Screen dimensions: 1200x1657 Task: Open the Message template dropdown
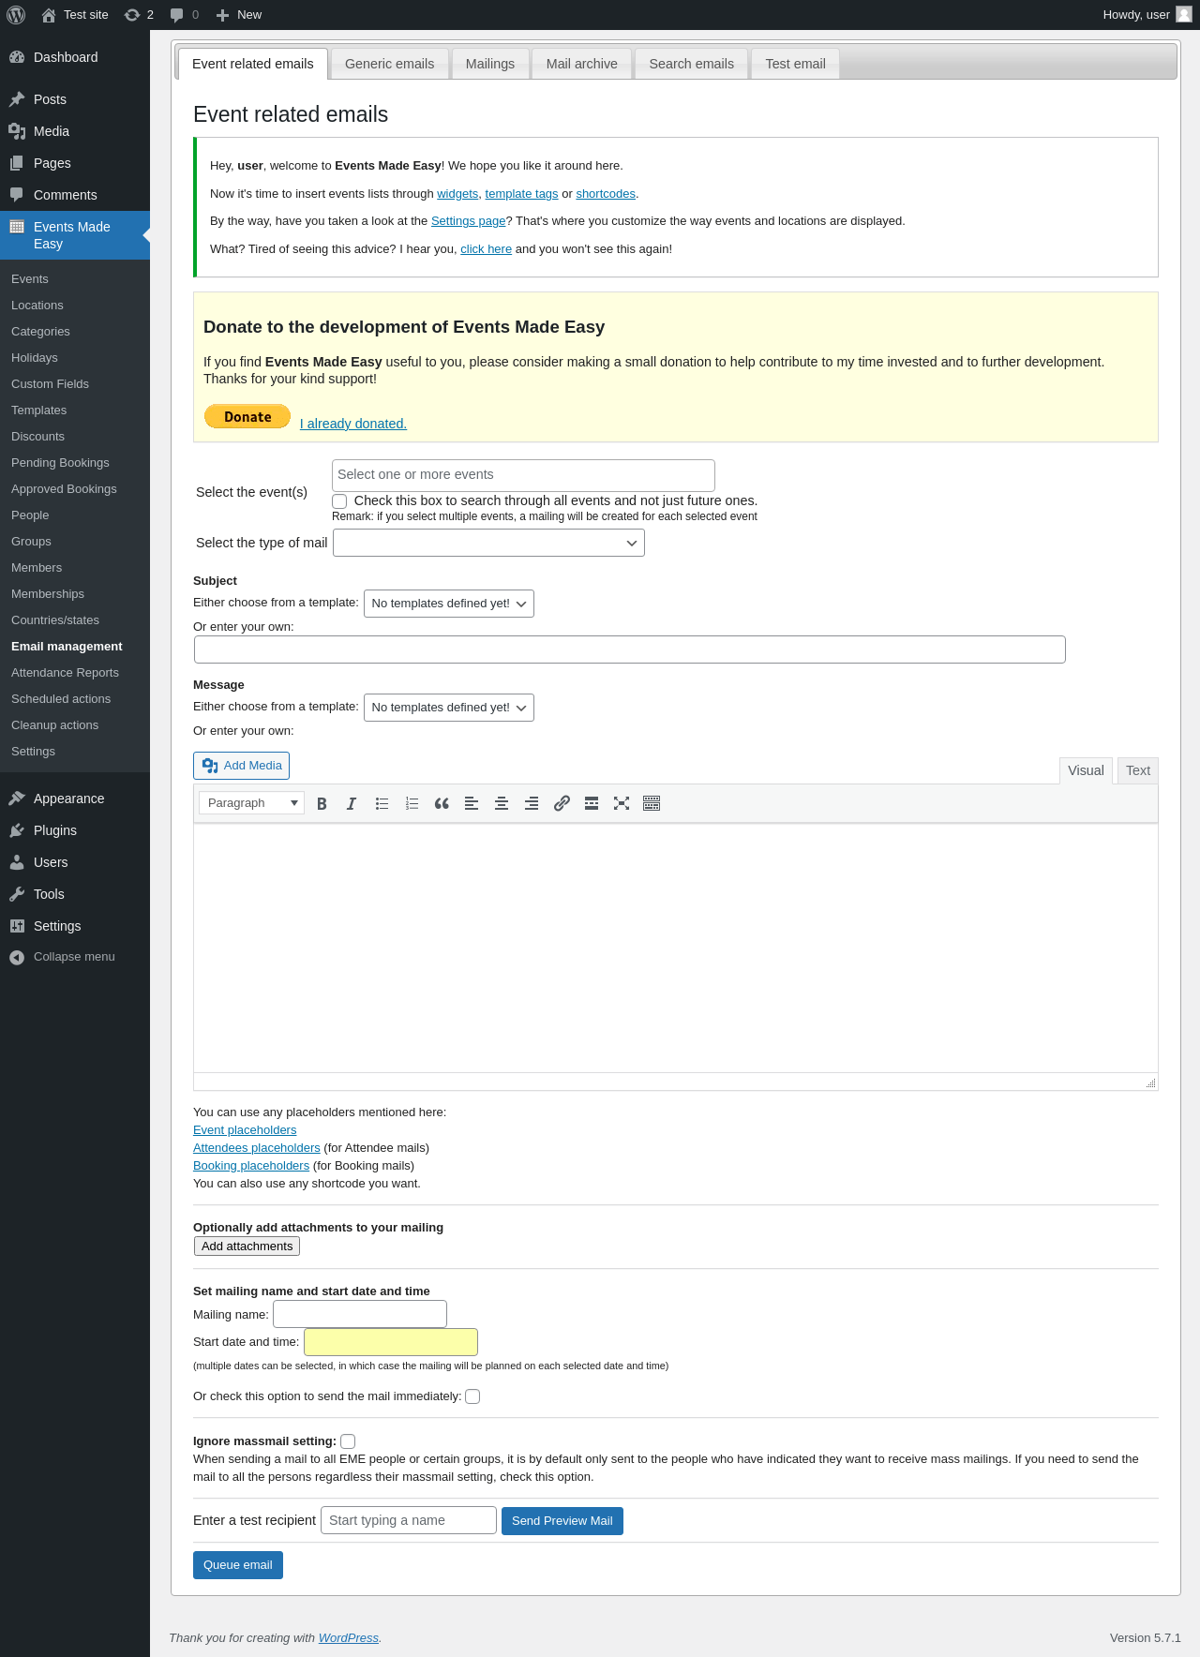pyautogui.click(x=449, y=708)
